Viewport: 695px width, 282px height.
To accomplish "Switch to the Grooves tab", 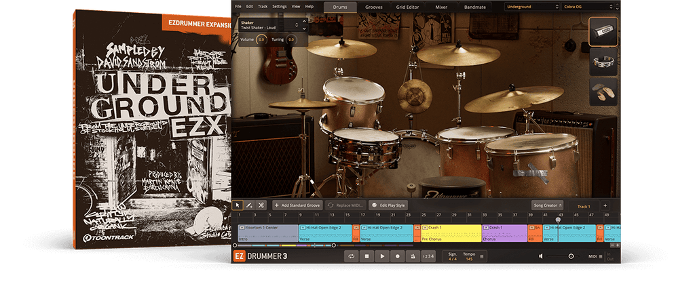I will [374, 7].
